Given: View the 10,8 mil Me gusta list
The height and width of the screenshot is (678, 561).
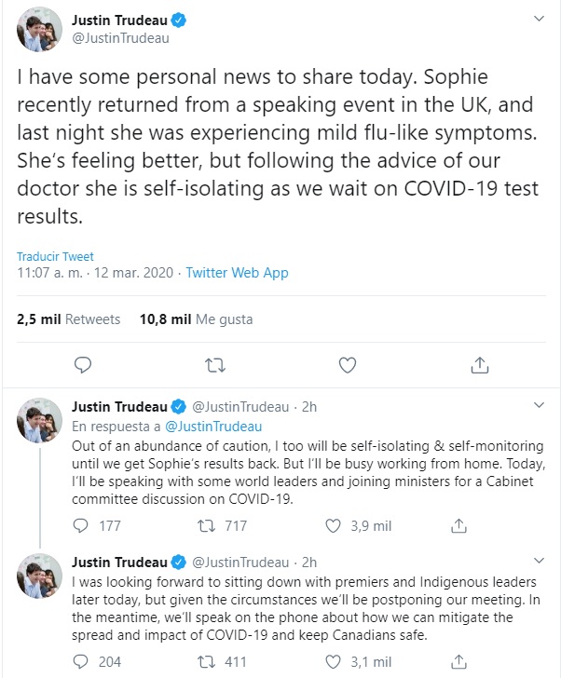Looking at the screenshot, I should pos(196,319).
